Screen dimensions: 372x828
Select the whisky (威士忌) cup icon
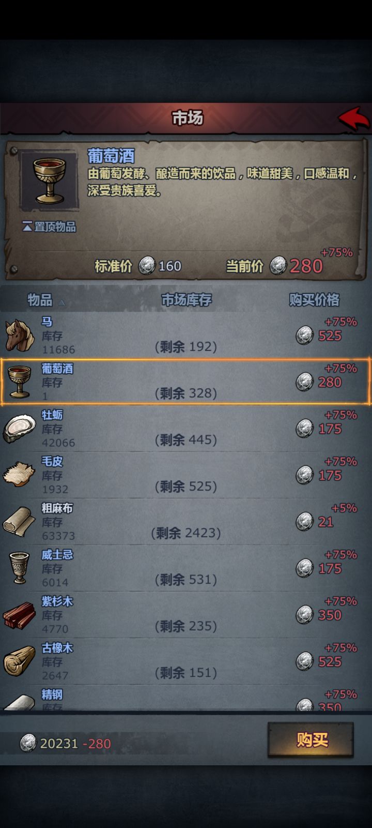[20, 568]
